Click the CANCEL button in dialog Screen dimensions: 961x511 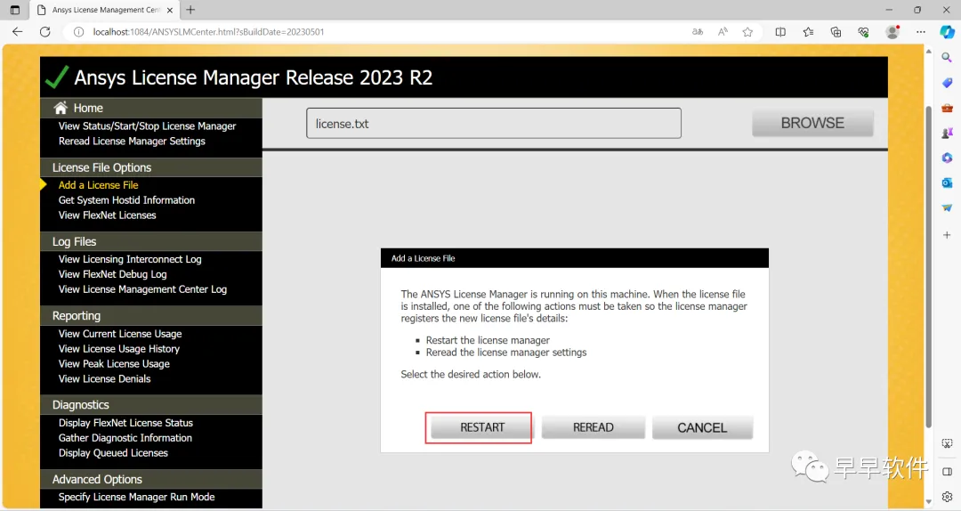pyautogui.click(x=702, y=427)
